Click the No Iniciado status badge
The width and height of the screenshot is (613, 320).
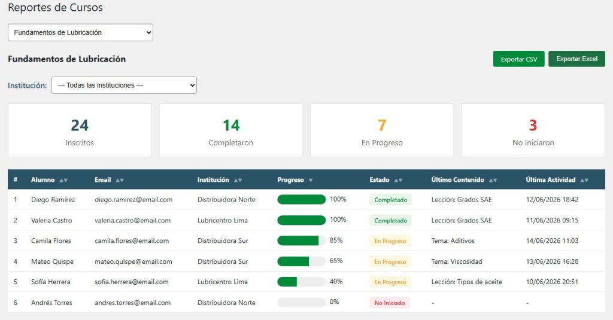pyautogui.click(x=389, y=303)
